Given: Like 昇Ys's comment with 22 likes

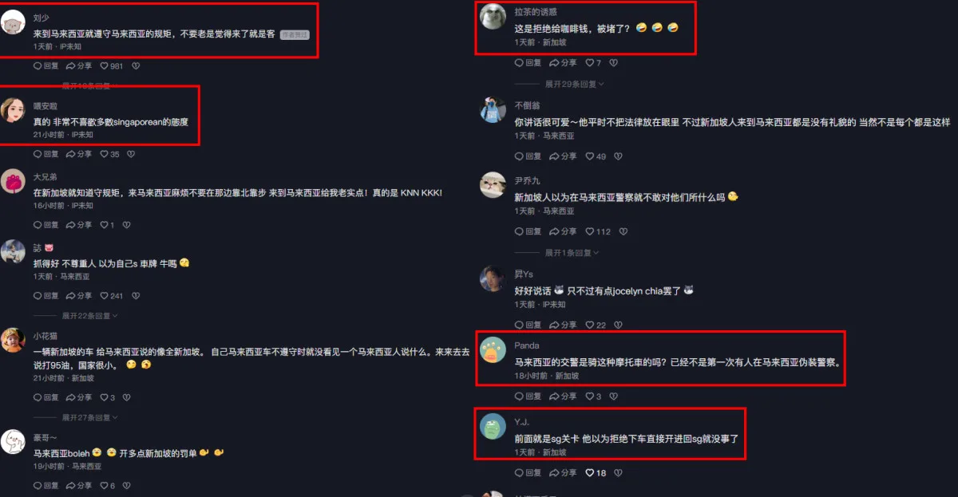Looking at the screenshot, I should coord(596,325).
